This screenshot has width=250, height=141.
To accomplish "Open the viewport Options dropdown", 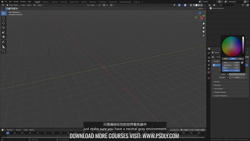I will tap(202, 9).
